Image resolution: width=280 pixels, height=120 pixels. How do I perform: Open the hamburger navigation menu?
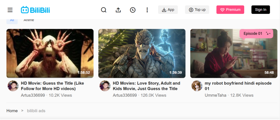point(10,10)
